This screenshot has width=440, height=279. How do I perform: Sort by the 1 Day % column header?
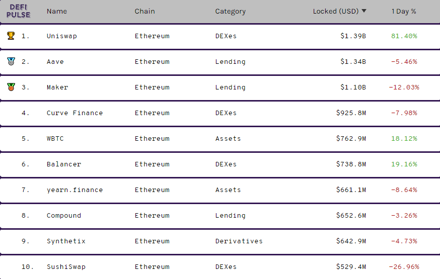[x=404, y=12]
